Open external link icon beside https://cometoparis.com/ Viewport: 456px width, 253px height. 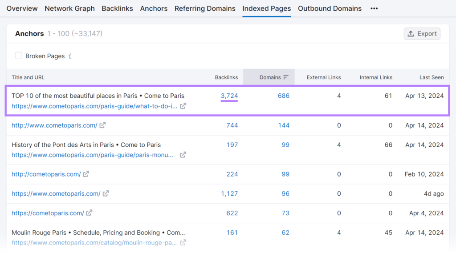(89, 213)
